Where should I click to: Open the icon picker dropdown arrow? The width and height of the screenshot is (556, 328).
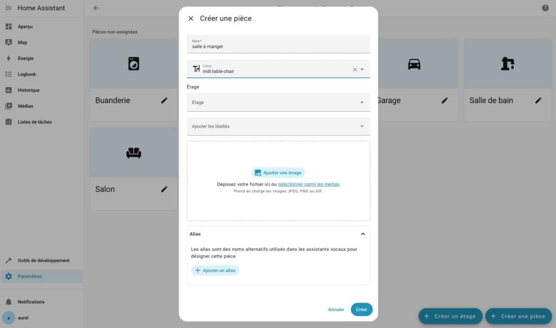click(x=362, y=69)
